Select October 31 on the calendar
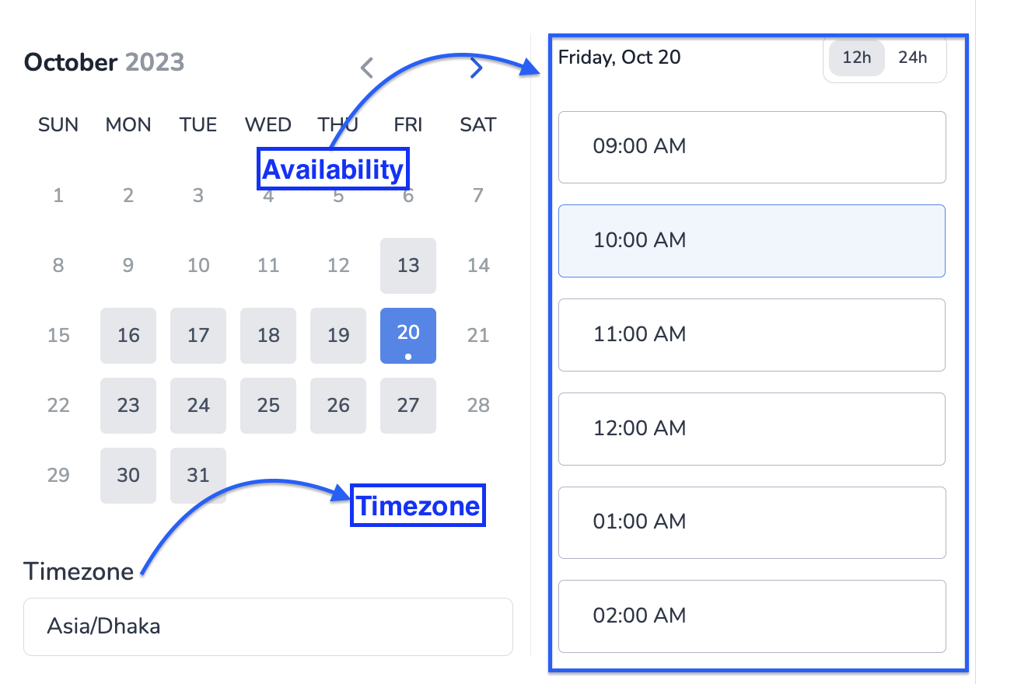Viewport: 1028px width, 684px height. [198, 475]
